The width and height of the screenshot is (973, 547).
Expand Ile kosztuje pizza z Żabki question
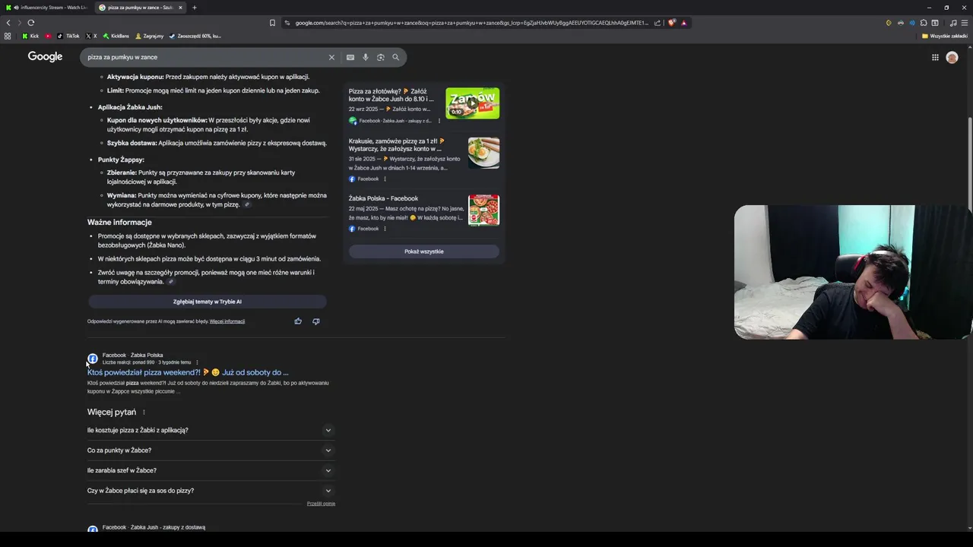coord(210,430)
